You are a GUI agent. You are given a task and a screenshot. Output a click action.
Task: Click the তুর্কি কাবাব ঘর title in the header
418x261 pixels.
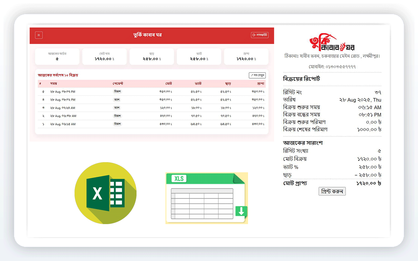(x=147, y=35)
